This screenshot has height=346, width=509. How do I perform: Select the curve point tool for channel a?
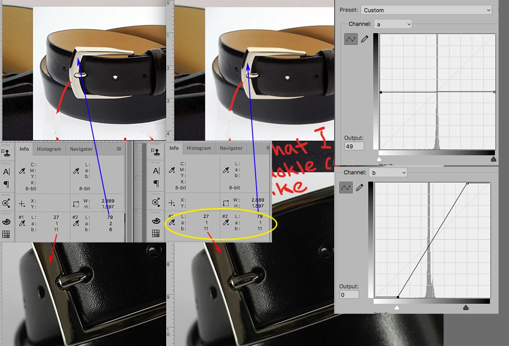tap(351, 39)
